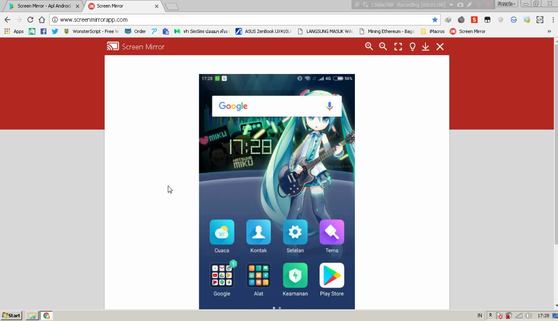Launch the Play Store app

point(332,280)
